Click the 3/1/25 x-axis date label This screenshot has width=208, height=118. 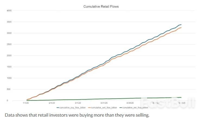[77, 103]
